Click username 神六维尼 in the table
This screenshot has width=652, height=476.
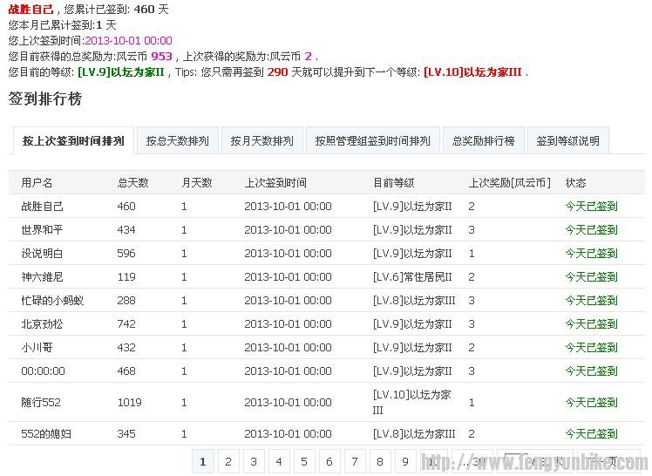pyautogui.click(x=42, y=277)
